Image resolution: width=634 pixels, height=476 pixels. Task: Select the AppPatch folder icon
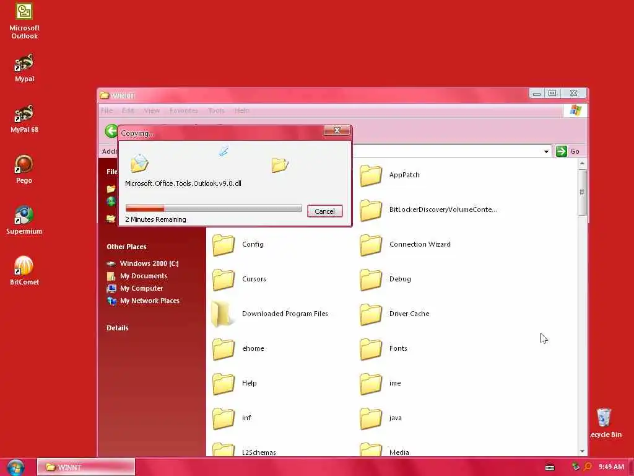371,175
